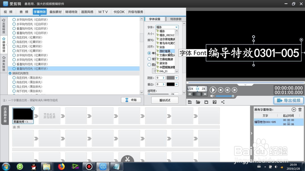Image resolution: width=305 pixels, height=171 pixels.
Task: Save the project with floppy icon
Action: point(206,102)
